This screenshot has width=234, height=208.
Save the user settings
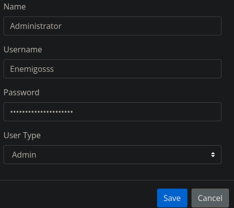tap(172, 198)
